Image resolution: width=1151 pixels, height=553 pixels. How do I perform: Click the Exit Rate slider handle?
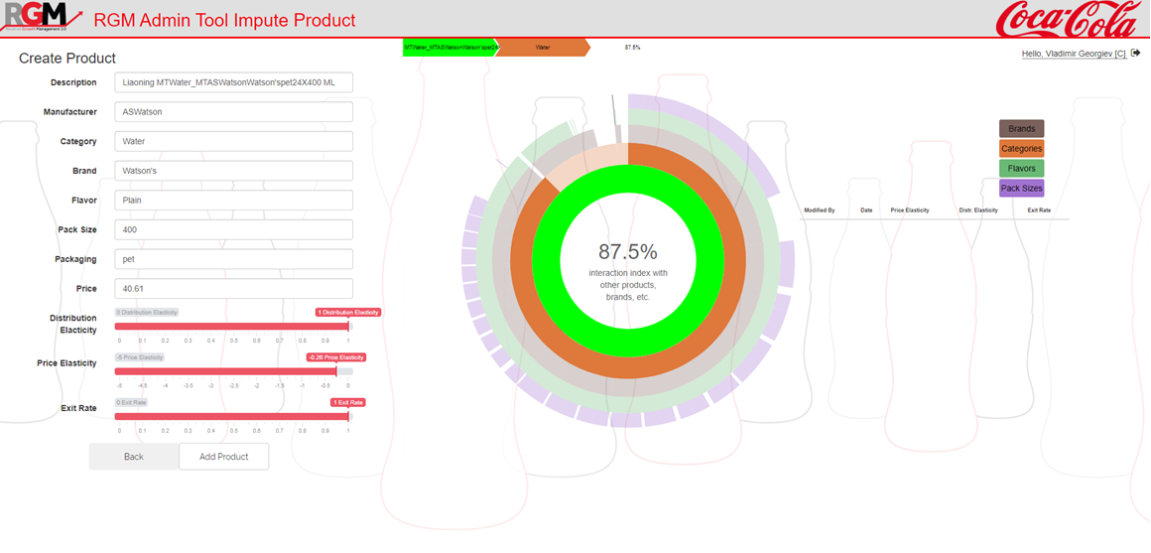point(348,416)
